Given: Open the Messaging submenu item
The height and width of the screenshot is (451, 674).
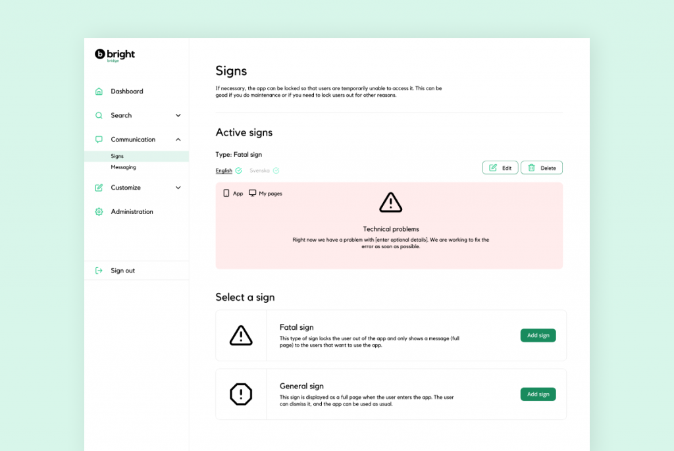Looking at the screenshot, I should [x=124, y=167].
